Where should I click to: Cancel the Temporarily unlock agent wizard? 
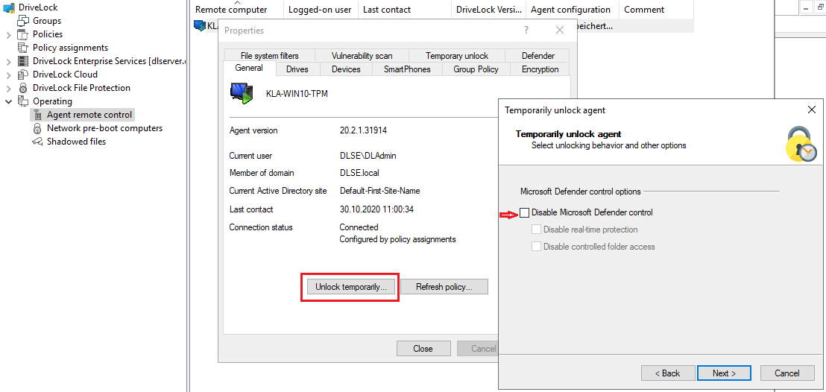(787, 373)
